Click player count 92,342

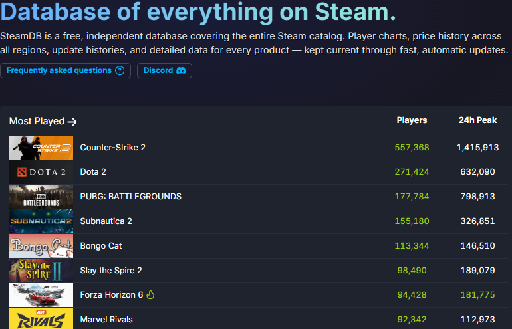[x=412, y=319]
